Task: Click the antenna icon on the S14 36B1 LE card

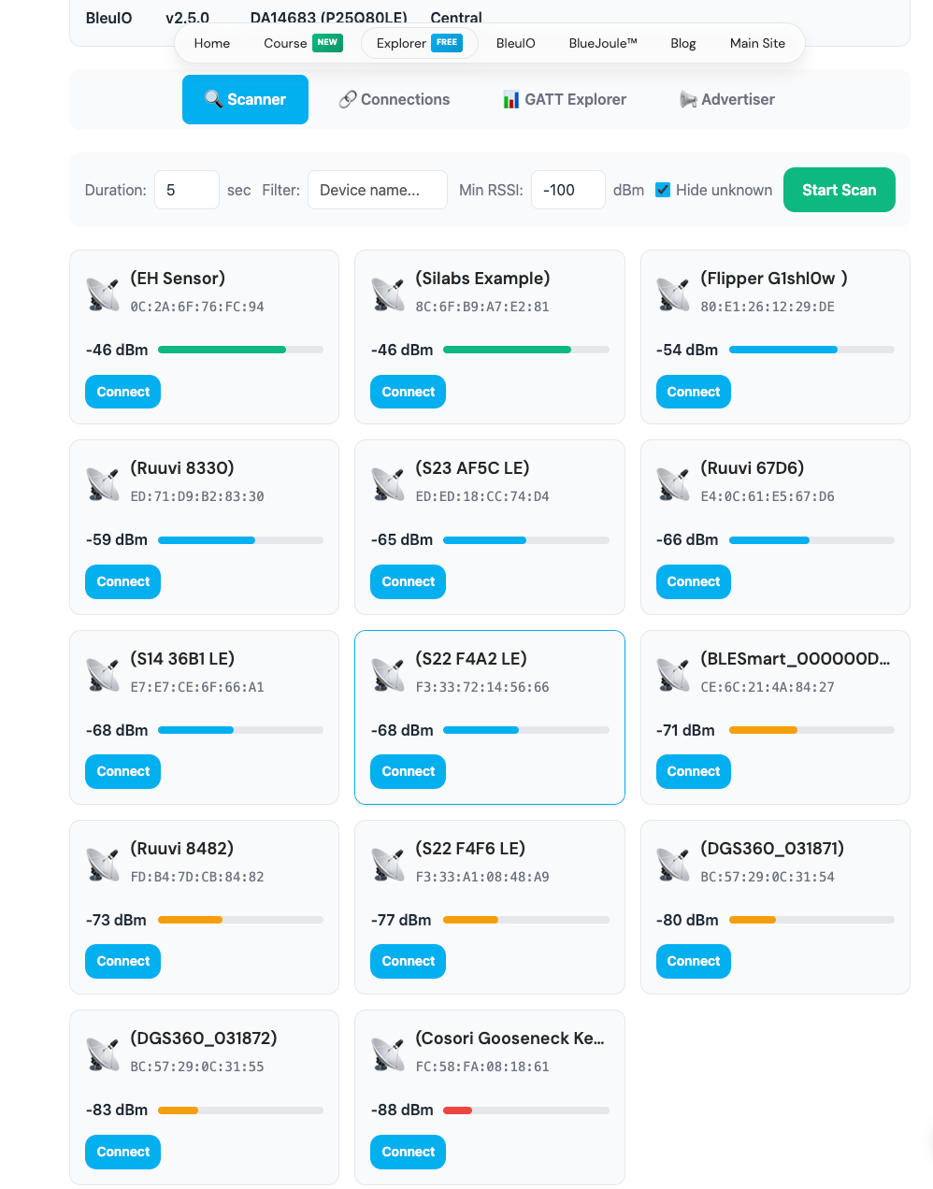Action: (x=103, y=673)
